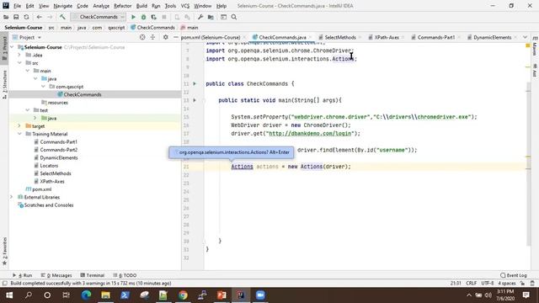Open Windows notification center icon

526,295
